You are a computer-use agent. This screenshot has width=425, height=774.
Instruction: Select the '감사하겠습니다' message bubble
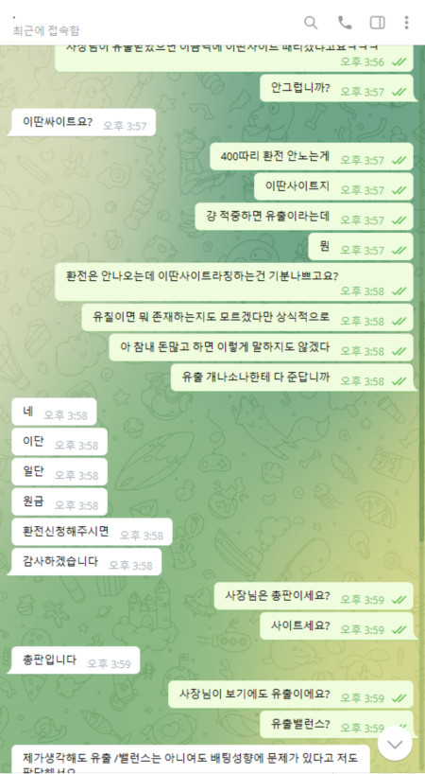(85, 562)
